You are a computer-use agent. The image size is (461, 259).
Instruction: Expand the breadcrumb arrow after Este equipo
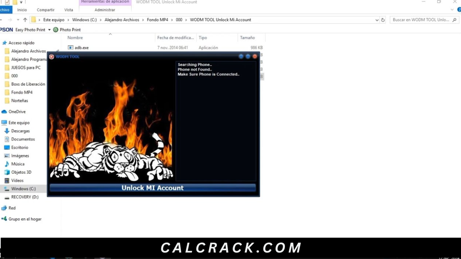click(x=68, y=20)
